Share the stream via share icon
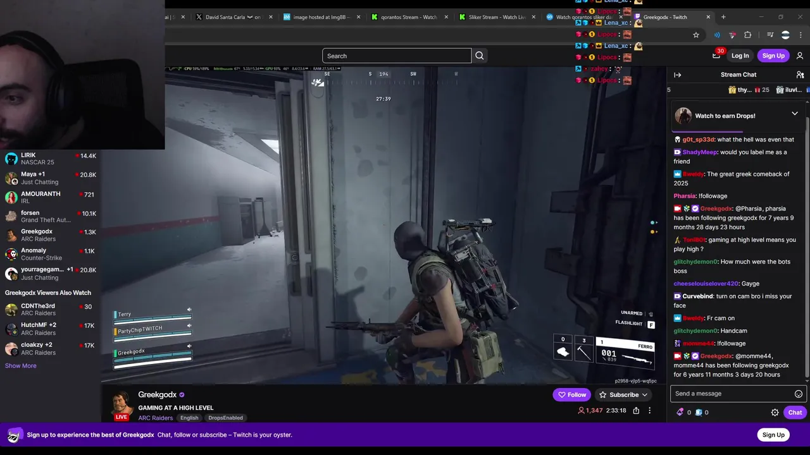The height and width of the screenshot is (455, 810). [x=636, y=411]
